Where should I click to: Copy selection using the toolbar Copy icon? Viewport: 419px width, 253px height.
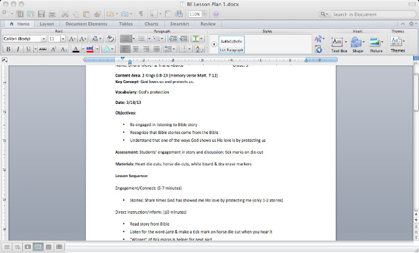pyautogui.click(x=76, y=14)
